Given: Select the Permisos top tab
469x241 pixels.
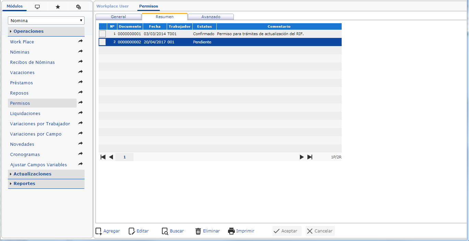Looking at the screenshot, I should click(x=149, y=6).
